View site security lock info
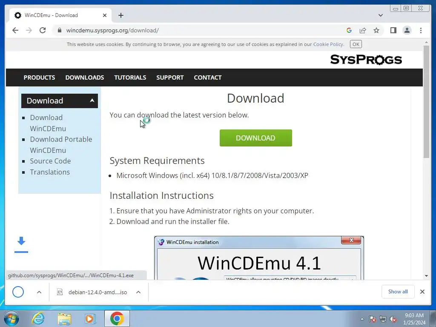Image resolution: width=436 pixels, height=327 pixels. coord(60,30)
